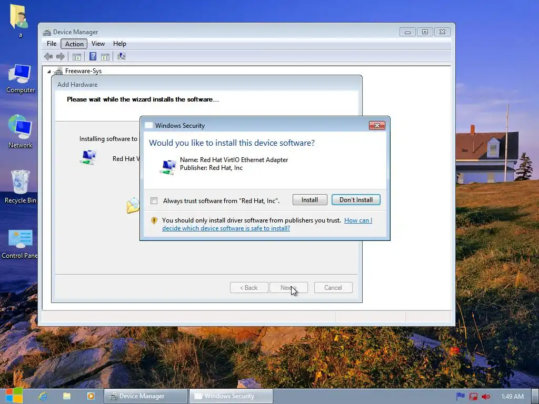Click the Forward arrow in Device Manager toolbar

(60, 57)
